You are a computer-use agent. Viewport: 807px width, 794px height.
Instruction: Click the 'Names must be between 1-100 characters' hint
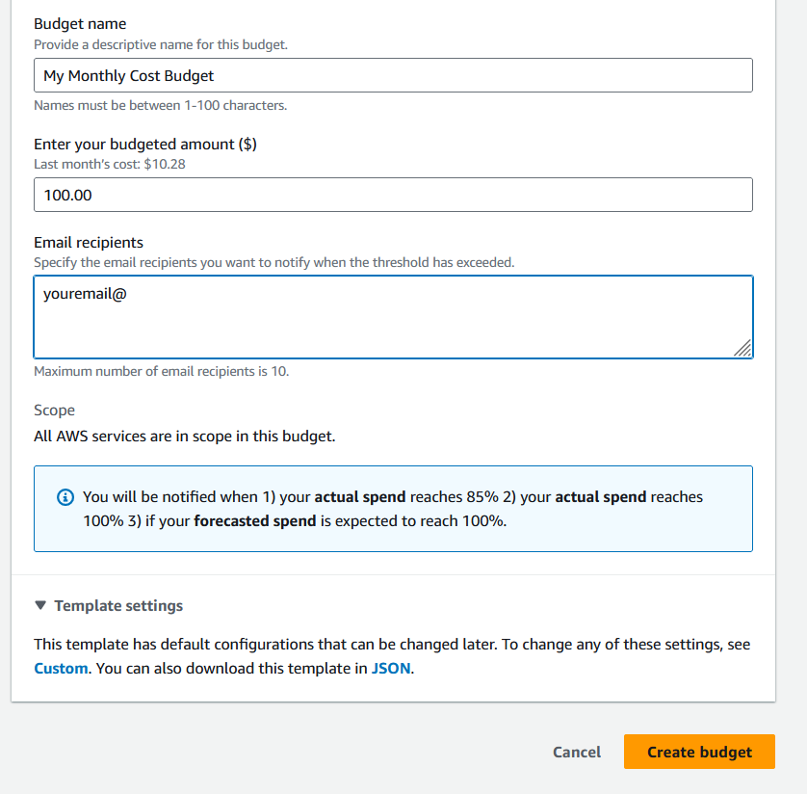[x=160, y=106]
